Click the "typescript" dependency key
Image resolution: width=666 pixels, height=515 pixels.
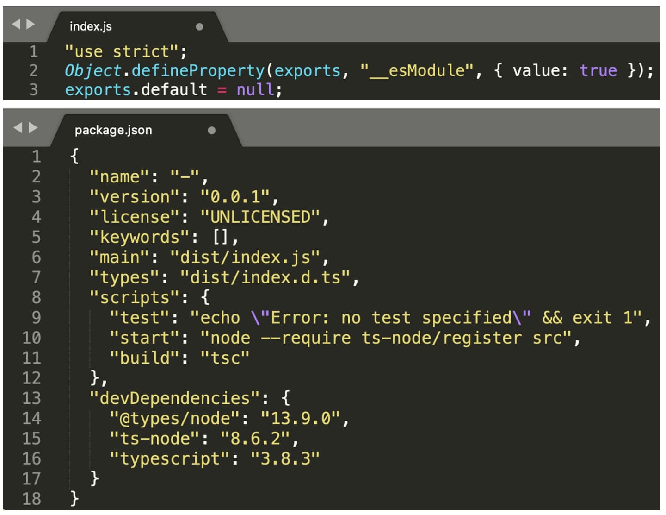coord(170,459)
